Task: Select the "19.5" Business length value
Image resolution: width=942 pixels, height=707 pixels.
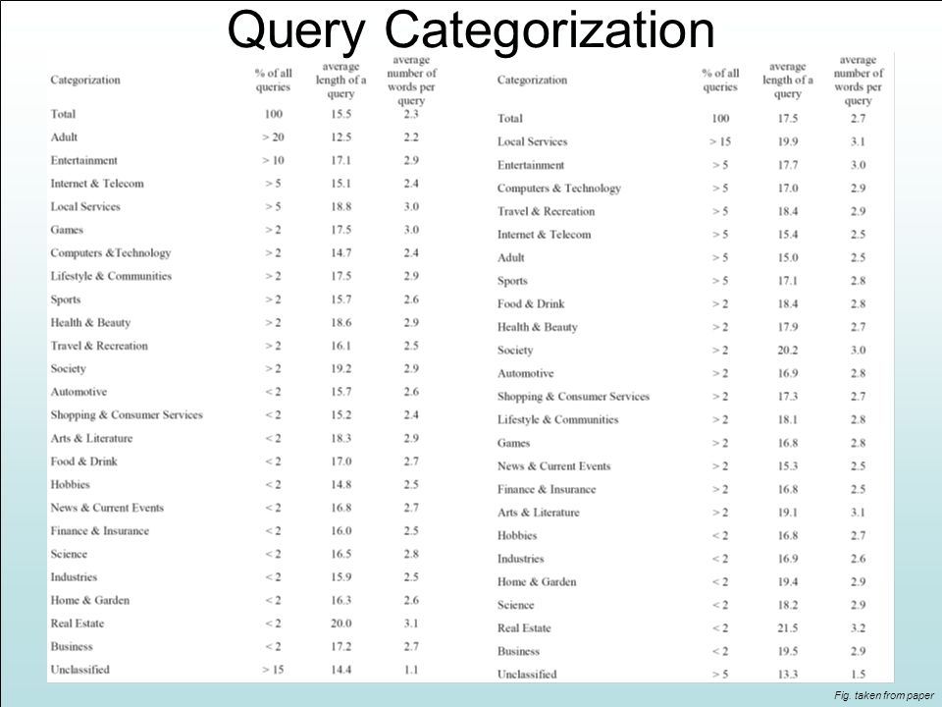Action: 788,652
